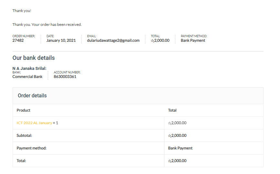Select the email address dulariudawattage2@gmail.com
280x174 pixels.
pyautogui.click(x=113, y=40)
